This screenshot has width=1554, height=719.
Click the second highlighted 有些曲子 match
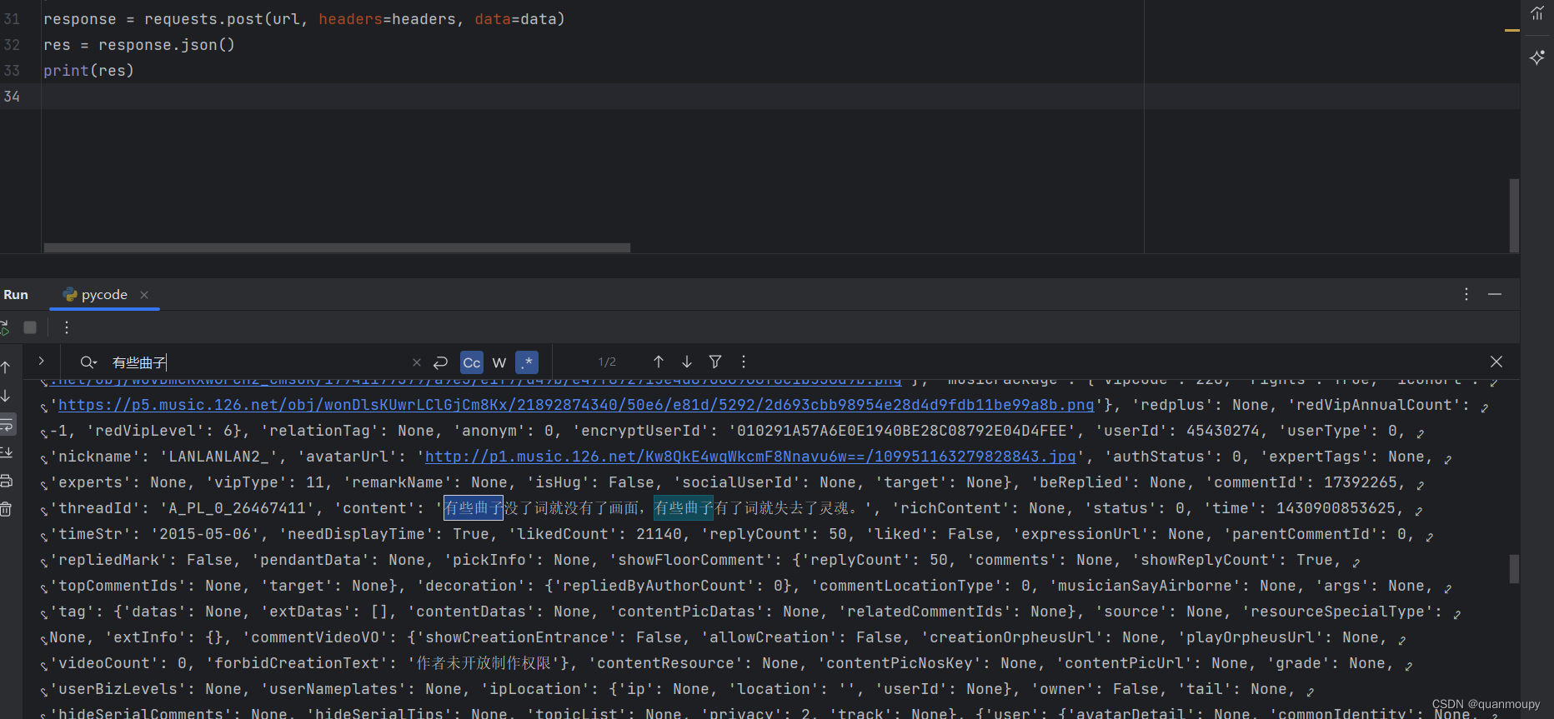pyautogui.click(x=684, y=508)
